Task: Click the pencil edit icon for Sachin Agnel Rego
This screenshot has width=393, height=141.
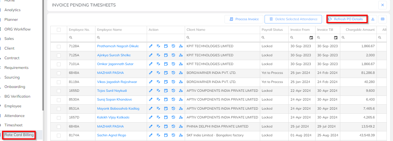Action: click(151, 135)
